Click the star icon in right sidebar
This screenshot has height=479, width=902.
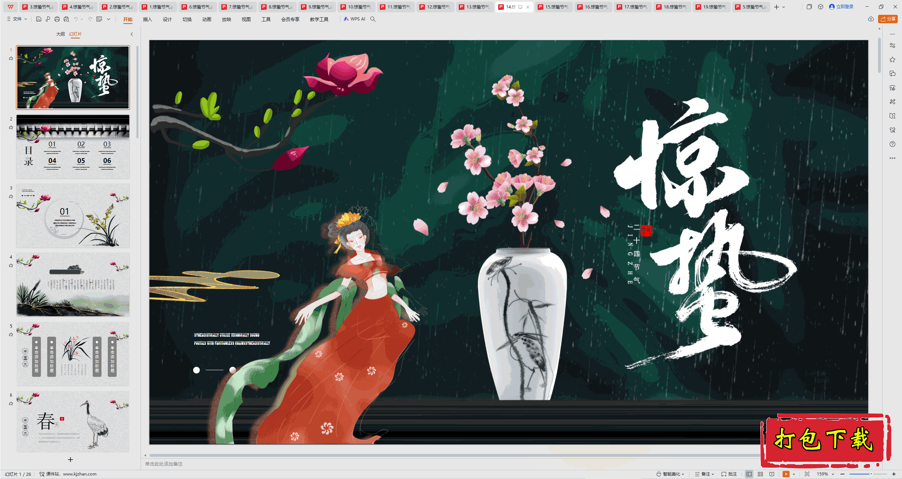point(892,60)
